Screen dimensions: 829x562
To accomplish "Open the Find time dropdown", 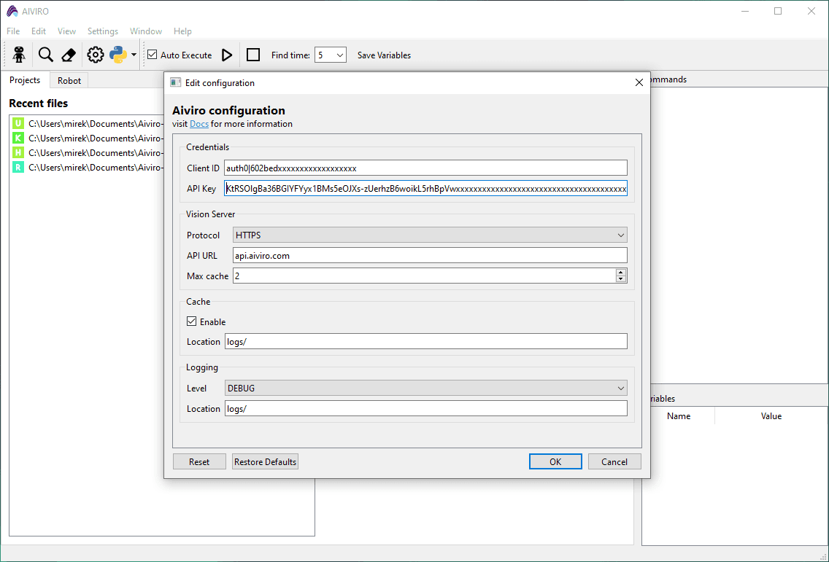I will pos(331,55).
